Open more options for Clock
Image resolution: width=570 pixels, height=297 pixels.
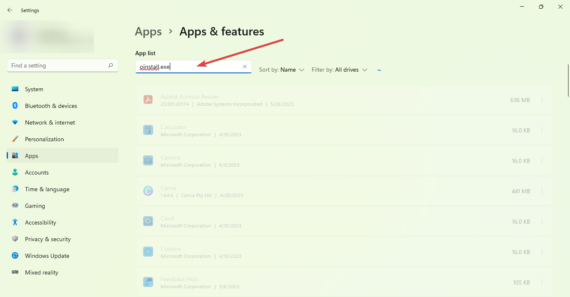542,222
